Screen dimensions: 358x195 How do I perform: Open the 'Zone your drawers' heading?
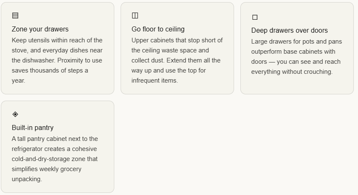click(x=40, y=29)
